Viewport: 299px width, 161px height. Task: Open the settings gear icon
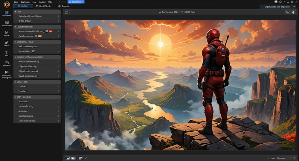280,2
